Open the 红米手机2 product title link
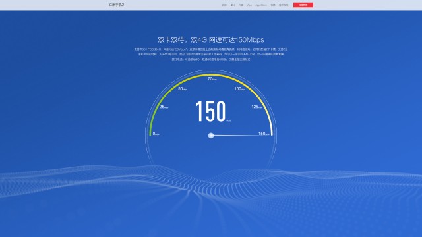 [116, 5]
